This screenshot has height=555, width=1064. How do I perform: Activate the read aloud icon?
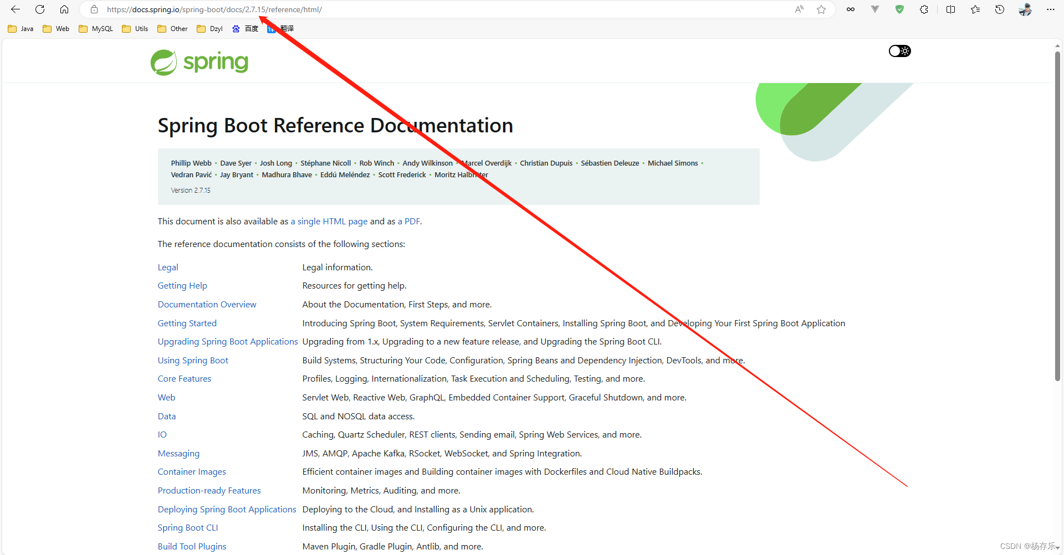pos(799,9)
